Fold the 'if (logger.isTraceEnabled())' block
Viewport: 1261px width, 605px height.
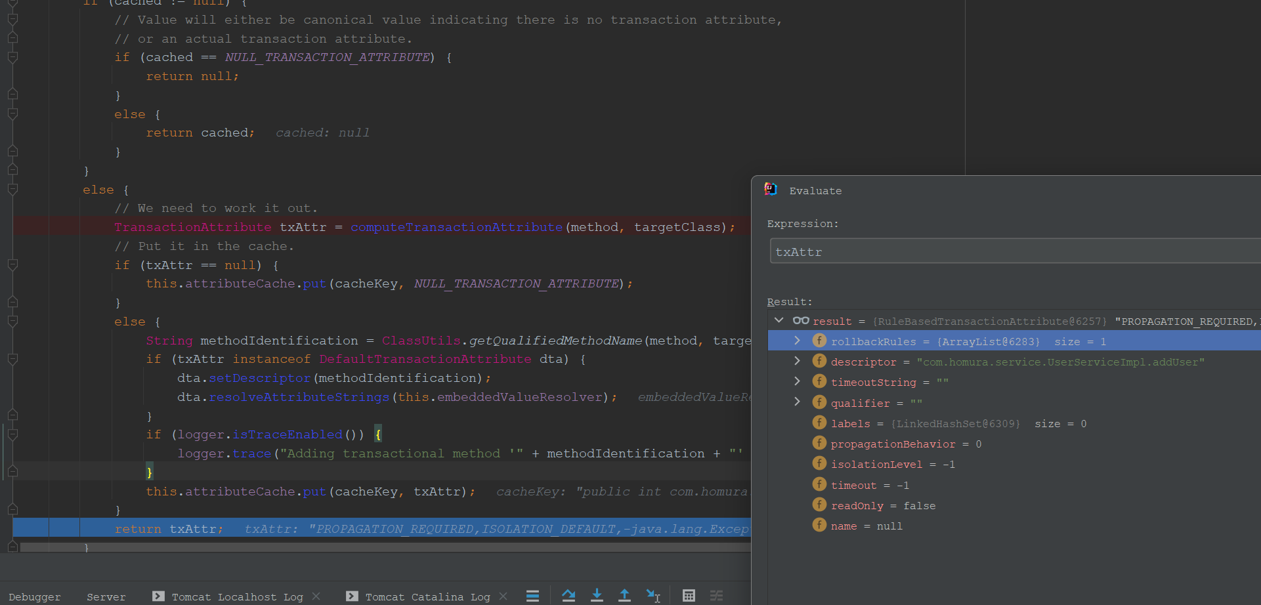point(12,434)
